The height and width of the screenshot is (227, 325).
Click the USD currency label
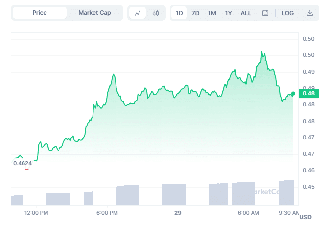pyautogui.click(x=305, y=217)
